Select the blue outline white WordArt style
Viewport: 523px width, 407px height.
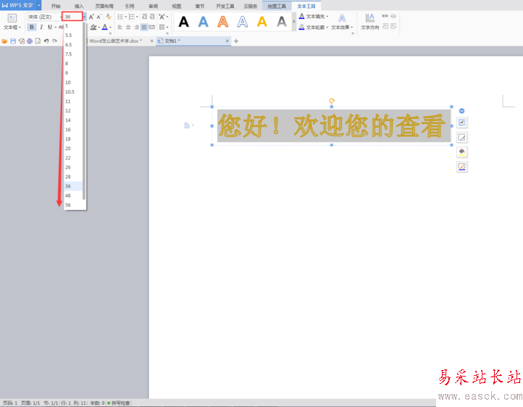[x=243, y=22]
